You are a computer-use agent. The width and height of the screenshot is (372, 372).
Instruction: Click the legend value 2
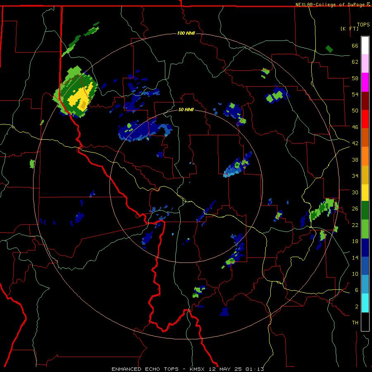pyautogui.click(x=357, y=307)
